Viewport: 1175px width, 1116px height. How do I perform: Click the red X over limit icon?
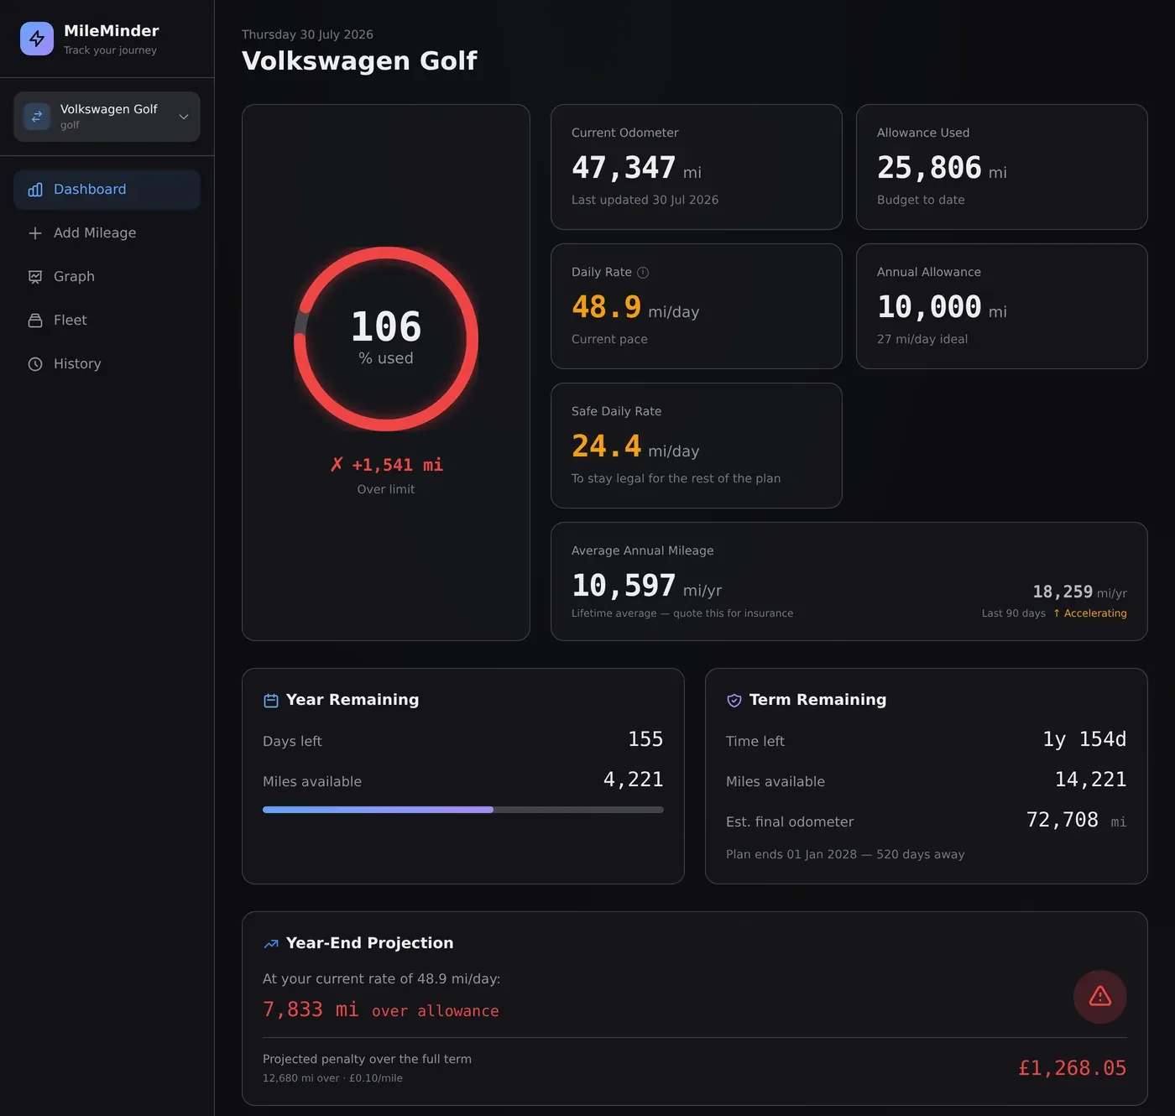point(337,465)
